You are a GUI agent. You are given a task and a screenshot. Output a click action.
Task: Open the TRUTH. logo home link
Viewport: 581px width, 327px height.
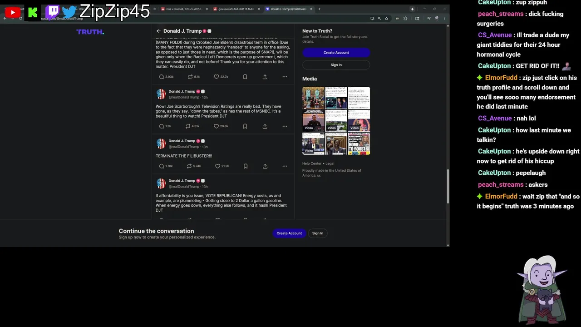tap(90, 32)
